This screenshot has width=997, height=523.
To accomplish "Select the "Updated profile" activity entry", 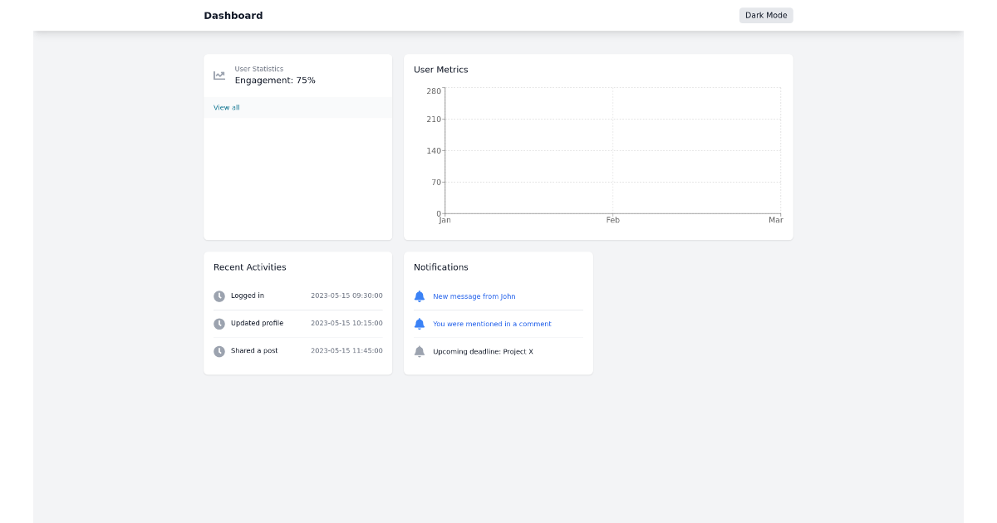I will point(256,323).
